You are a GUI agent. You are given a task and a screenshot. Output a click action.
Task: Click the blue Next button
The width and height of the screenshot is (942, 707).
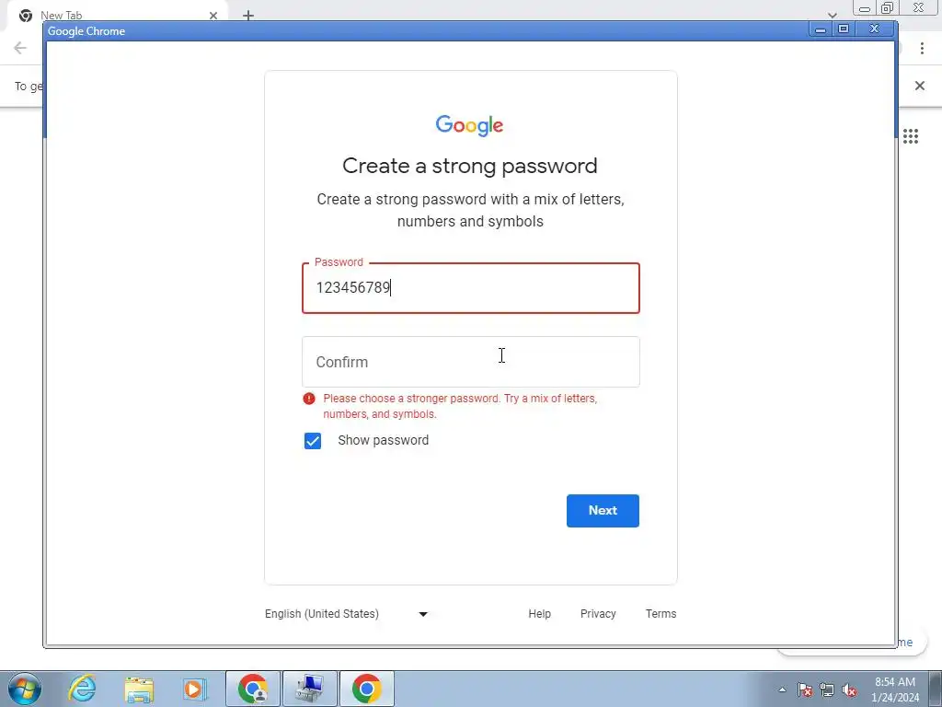(603, 510)
